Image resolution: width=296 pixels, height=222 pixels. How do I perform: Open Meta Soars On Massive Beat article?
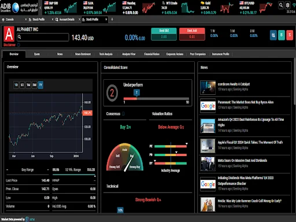(x=242, y=161)
